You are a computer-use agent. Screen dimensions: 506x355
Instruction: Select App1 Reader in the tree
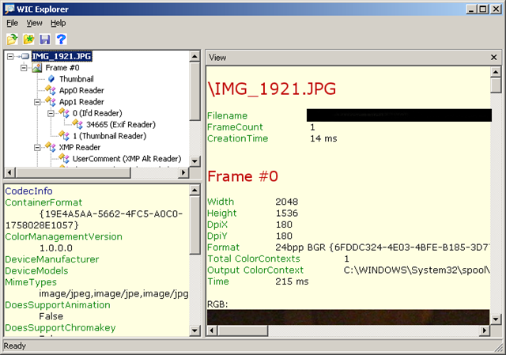[x=81, y=102]
